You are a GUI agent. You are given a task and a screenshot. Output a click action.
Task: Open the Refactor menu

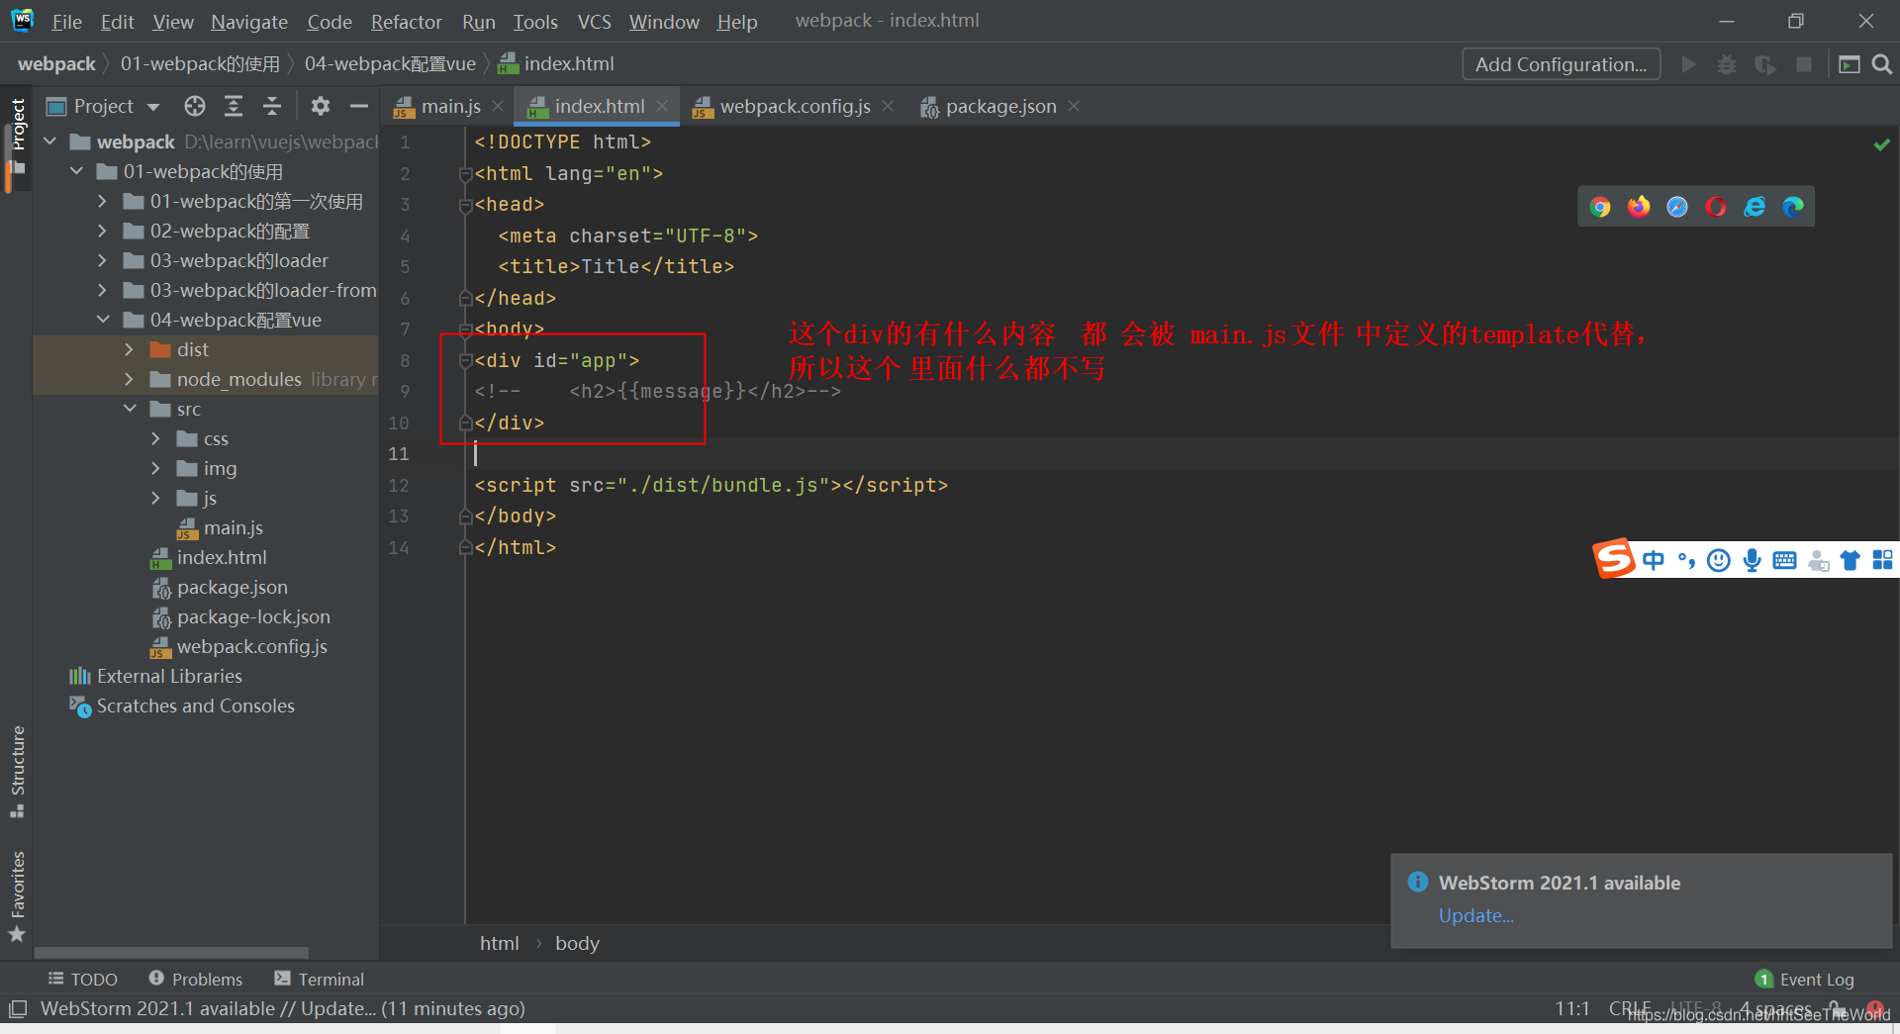[x=406, y=22]
